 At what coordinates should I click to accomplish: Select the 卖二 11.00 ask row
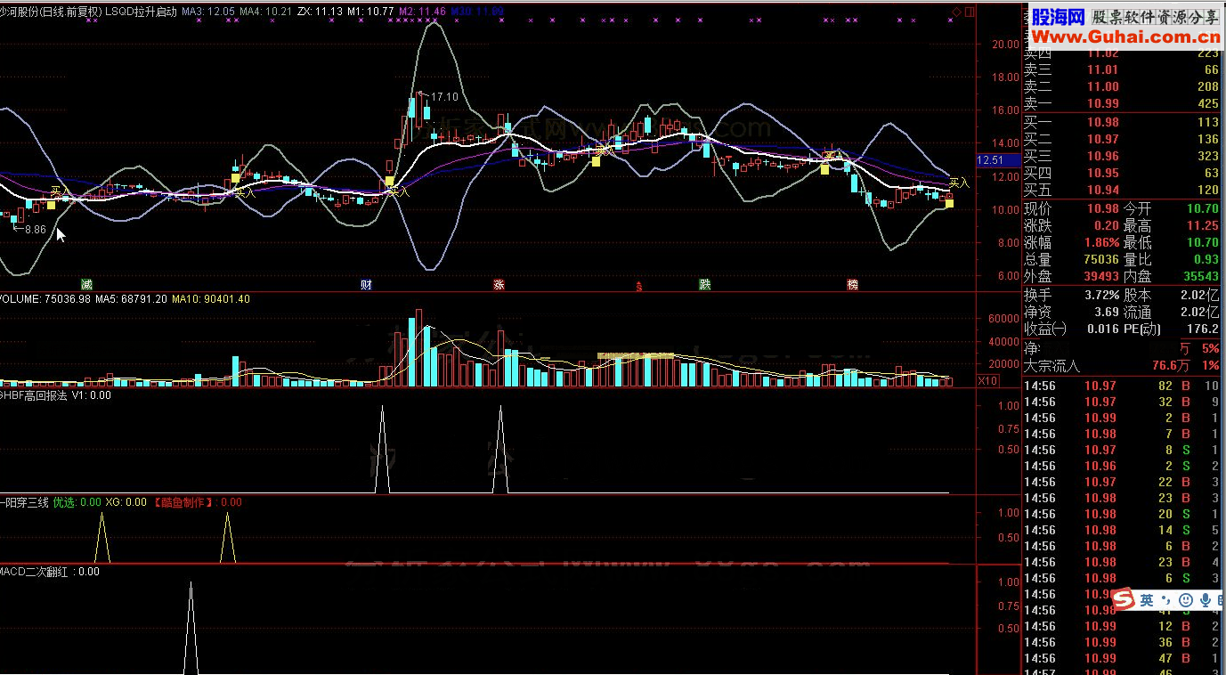(x=1124, y=86)
